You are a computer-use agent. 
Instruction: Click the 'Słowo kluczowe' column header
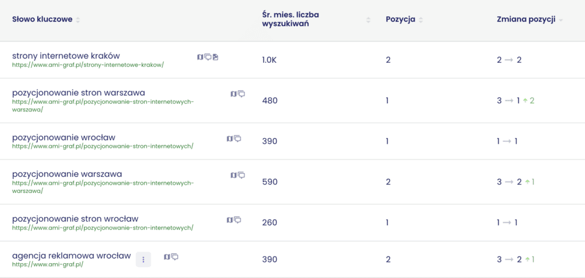[42, 19]
